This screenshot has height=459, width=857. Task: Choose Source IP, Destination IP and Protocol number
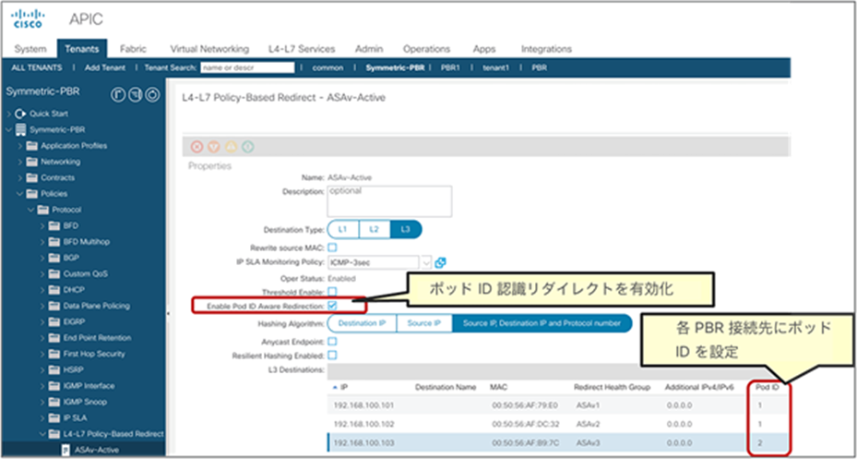click(542, 323)
